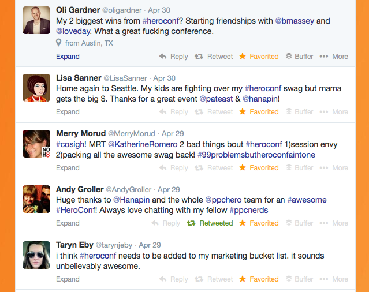Viewport: 369px width, 292px height.
Task: Retweet Taryn Eby's tweet
Action: pos(214,279)
